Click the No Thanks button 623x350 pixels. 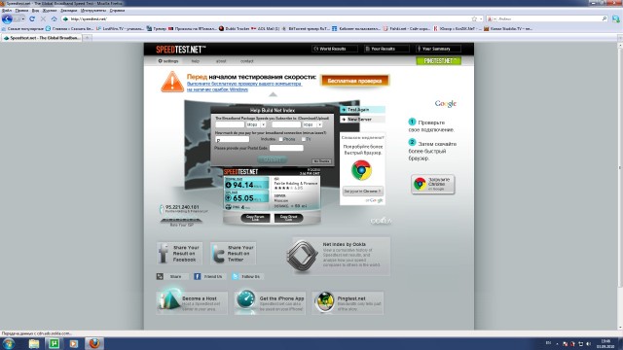point(322,161)
